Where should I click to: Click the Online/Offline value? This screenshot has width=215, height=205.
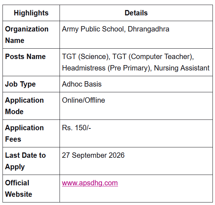click(83, 100)
